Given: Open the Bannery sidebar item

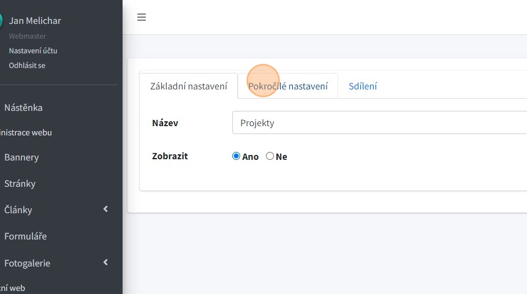Looking at the screenshot, I should coord(21,157).
